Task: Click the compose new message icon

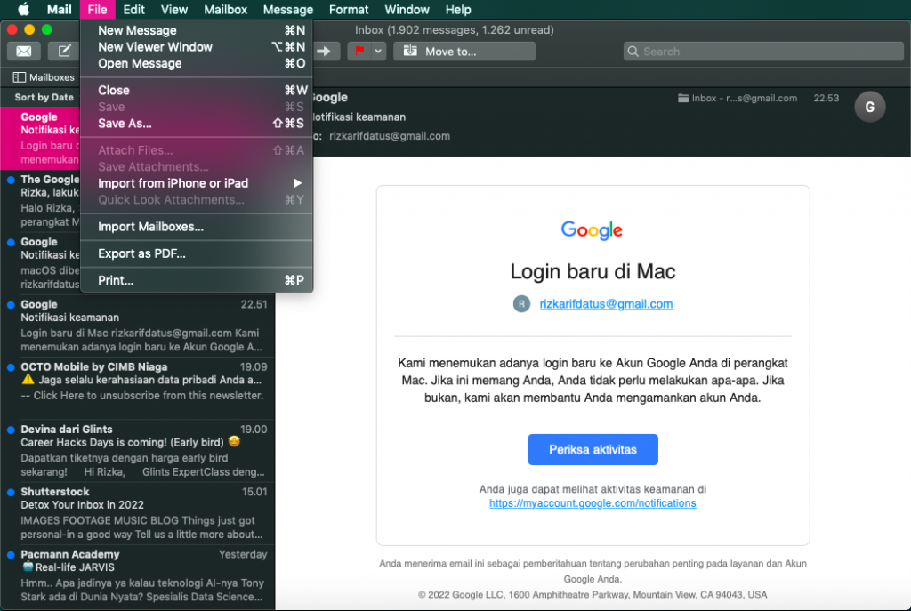Action: 64,52
